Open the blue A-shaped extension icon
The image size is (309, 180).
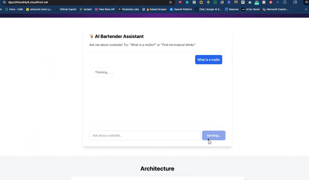tap(278, 2)
